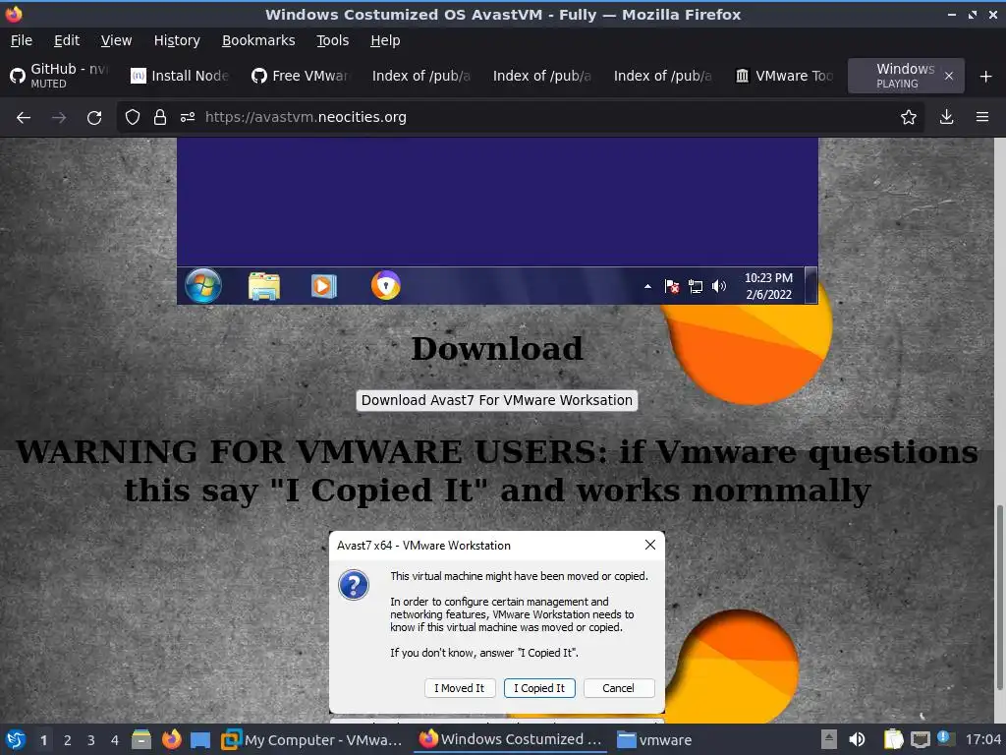1006x755 pixels.
Task: Show site security padlock info
Action: (x=160, y=118)
